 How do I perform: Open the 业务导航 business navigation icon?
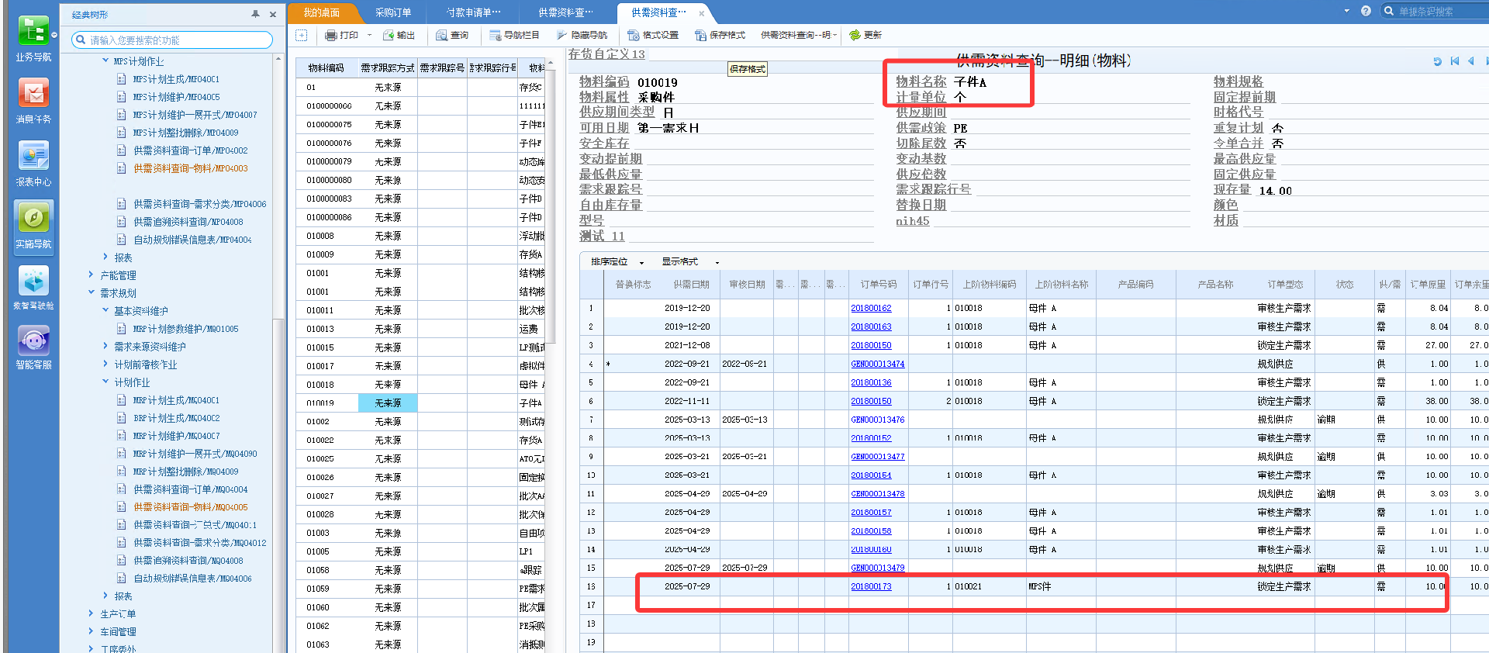tap(33, 32)
